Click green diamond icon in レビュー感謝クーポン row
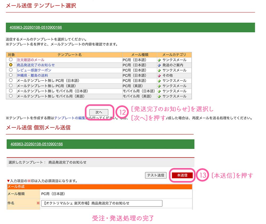This screenshot has height=224, width=266. coord(159,71)
